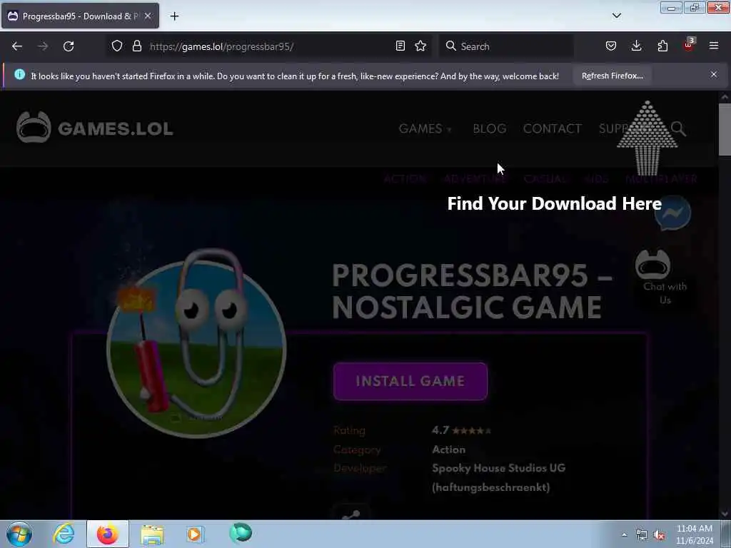
Task: Open the muted volume tray icon
Action: pos(659,535)
